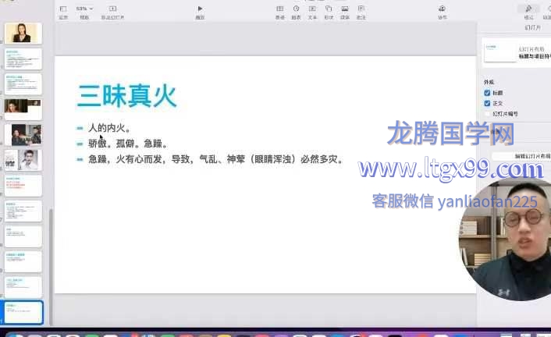Click the Edit Slide Layout button
Image resolution: width=551 pixels, height=337 pixels.
(520, 156)
